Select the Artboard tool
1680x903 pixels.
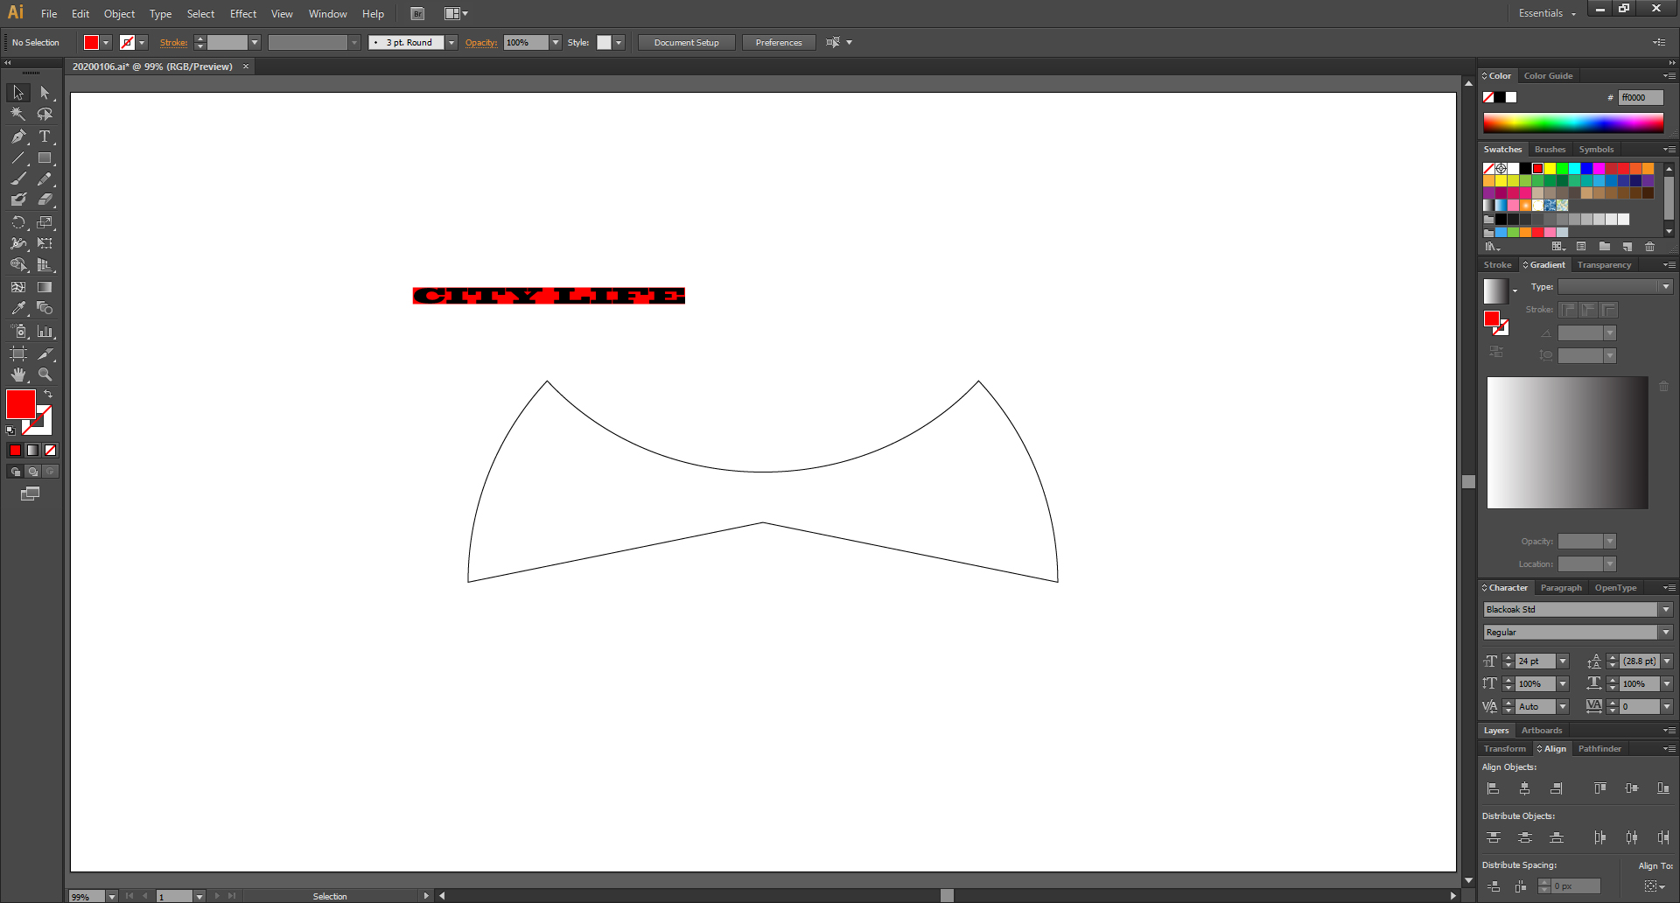18,353
